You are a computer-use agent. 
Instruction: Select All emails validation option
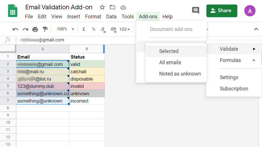170,63
